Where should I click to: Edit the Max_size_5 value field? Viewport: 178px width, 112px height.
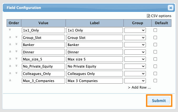tap(43, 59)
